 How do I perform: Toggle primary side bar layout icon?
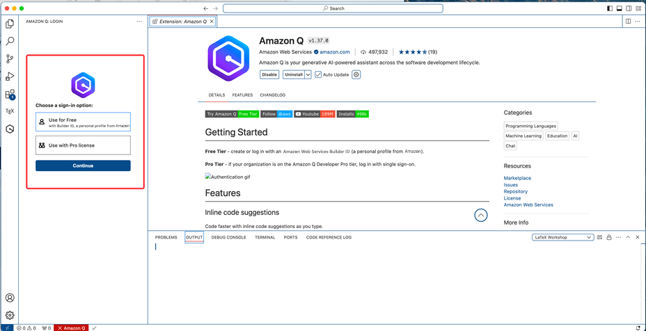click(x=610, y=8)
